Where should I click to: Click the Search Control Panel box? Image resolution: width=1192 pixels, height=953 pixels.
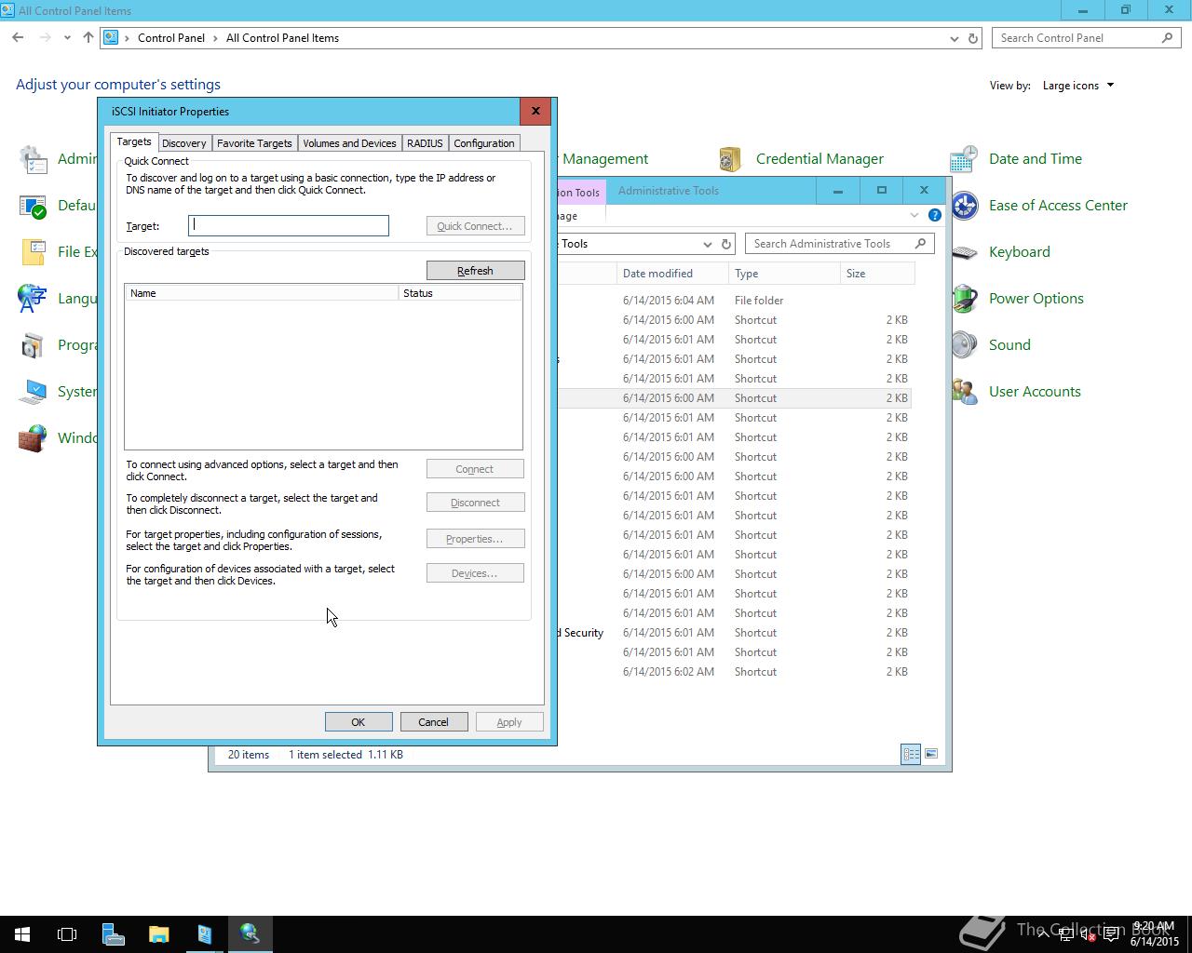1086,38
